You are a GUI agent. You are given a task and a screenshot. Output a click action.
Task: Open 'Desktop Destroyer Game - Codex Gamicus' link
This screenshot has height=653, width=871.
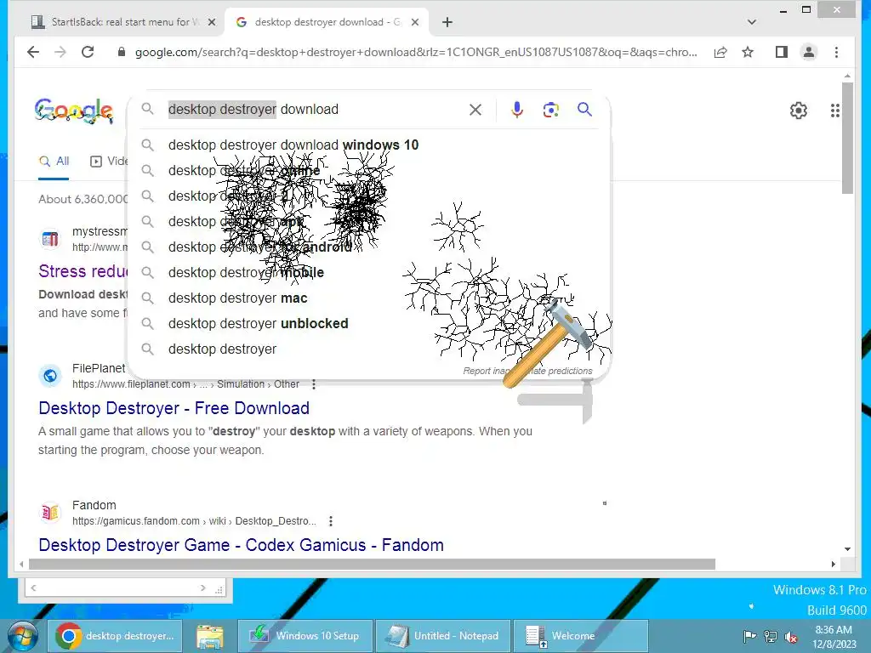(241, 545)
